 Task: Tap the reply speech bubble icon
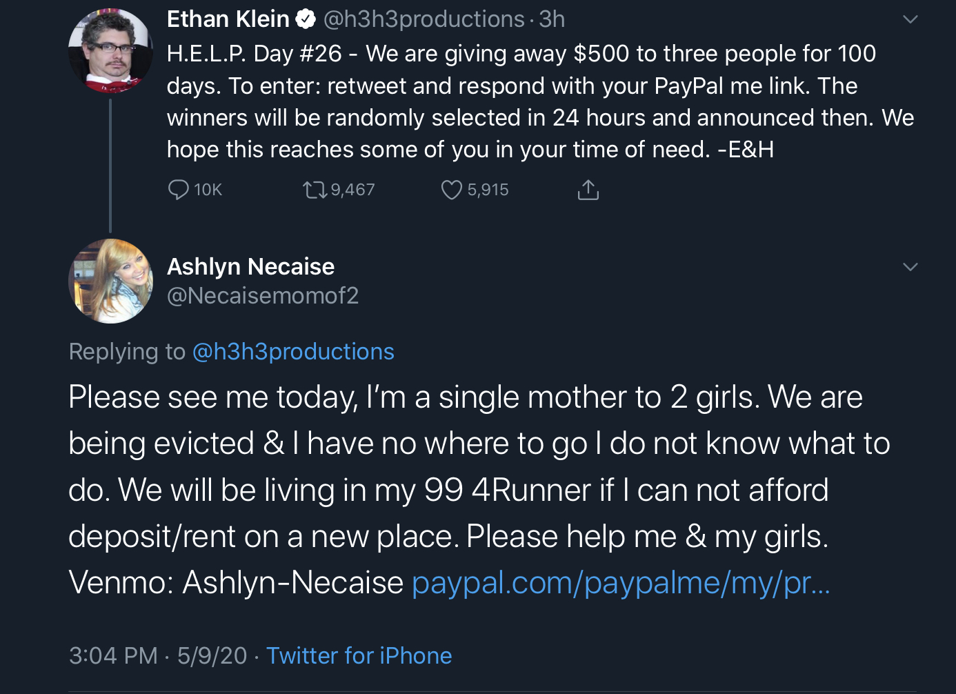pyautogui.click(x=179, y=190)
